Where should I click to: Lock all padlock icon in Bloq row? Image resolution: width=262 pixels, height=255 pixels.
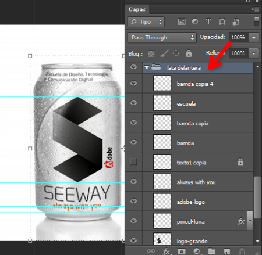(189, 53)
